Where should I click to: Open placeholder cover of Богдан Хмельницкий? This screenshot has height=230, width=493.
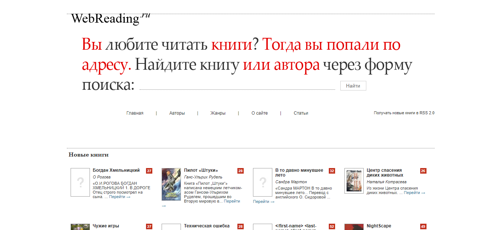pyautogui.click(x=80, y=182)
